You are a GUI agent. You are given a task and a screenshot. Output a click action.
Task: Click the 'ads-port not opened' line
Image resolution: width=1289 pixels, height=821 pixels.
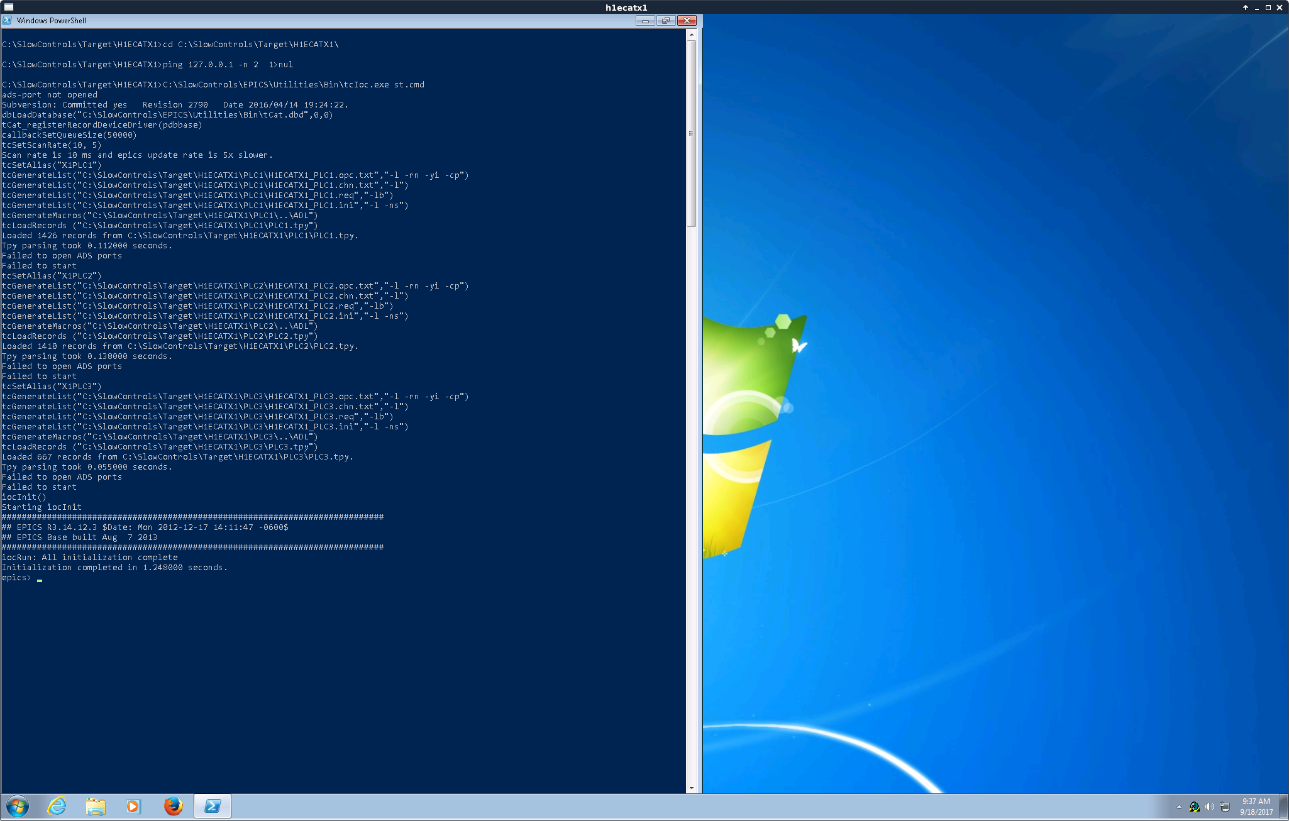tap(50, 95)
